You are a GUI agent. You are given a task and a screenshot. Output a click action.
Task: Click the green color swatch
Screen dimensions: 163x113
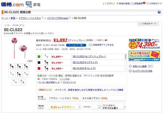tap(39, 57)
